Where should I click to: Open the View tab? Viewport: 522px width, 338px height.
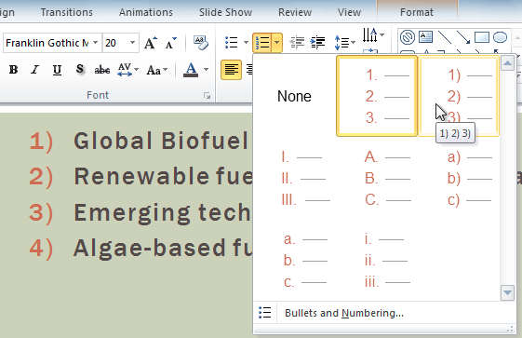(x=349, y=12)
